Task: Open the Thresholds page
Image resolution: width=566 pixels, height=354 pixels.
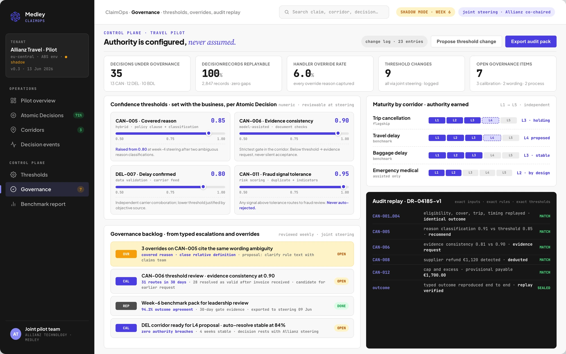Action: [47, 175]
